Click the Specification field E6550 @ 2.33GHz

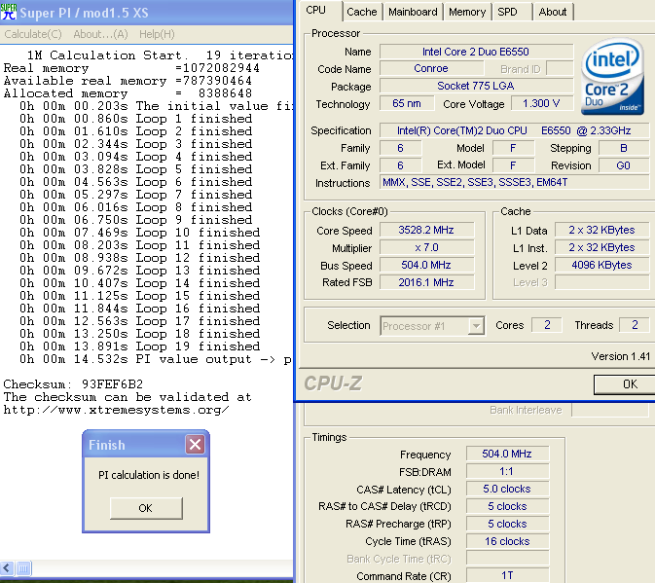coord(514,130)
